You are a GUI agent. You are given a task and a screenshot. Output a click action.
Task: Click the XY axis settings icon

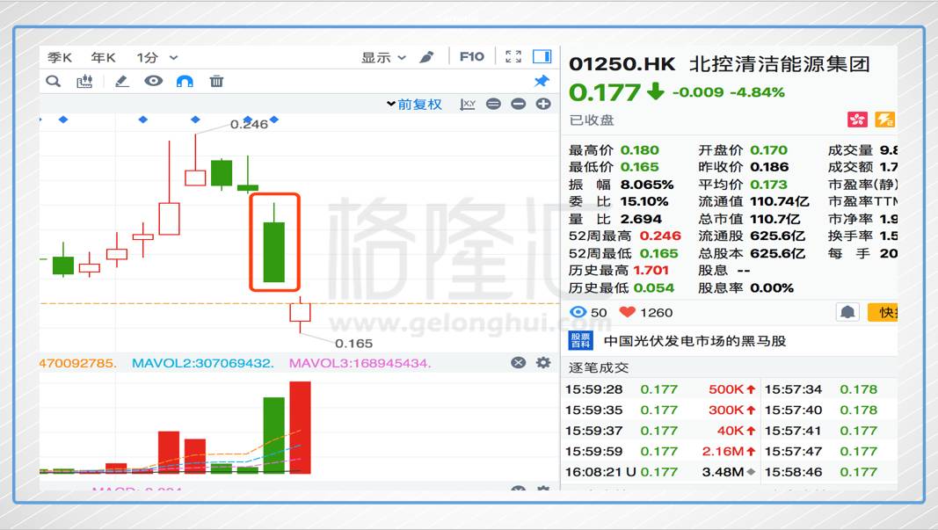[467, 104]
